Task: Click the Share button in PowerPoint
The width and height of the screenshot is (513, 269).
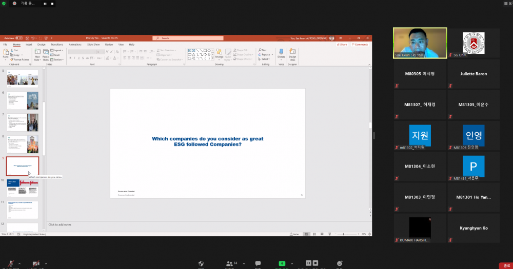Action: pyautogui.click(x=342, y=45)
